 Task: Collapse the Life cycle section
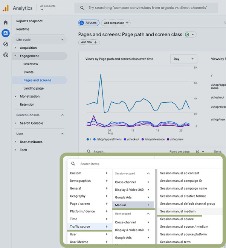[x=62, y=40]
